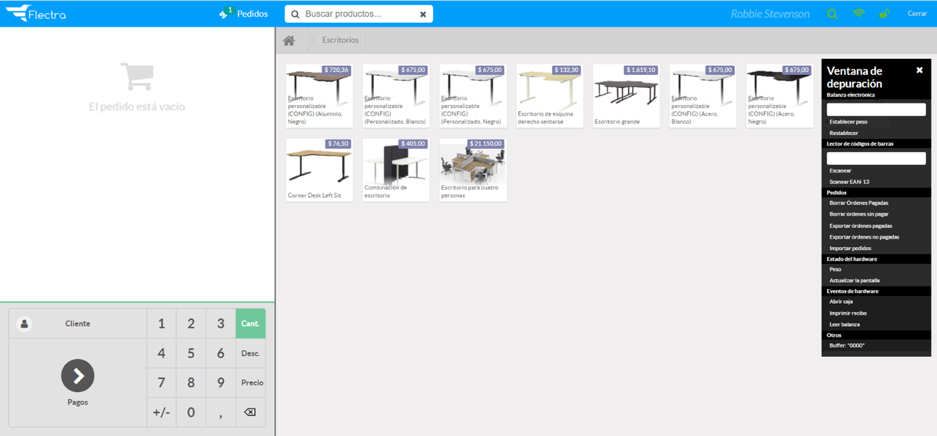The image size is (937, 436).
Task: Go to Pagos with arrow button
Action: (78, 375)
